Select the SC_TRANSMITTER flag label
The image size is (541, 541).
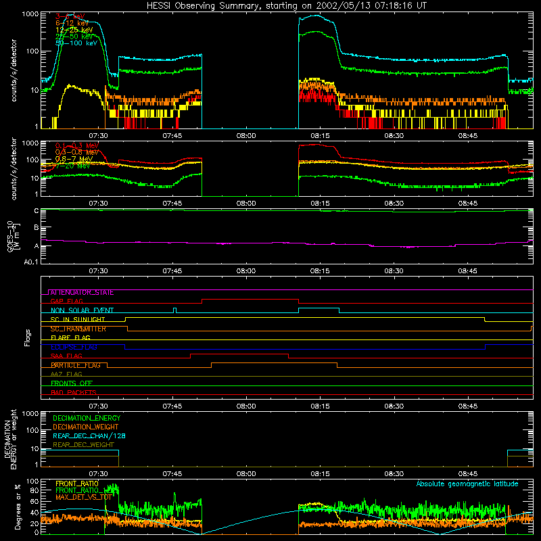coord(78,329)
